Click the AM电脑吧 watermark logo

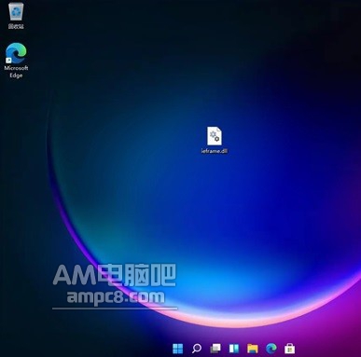115,275
